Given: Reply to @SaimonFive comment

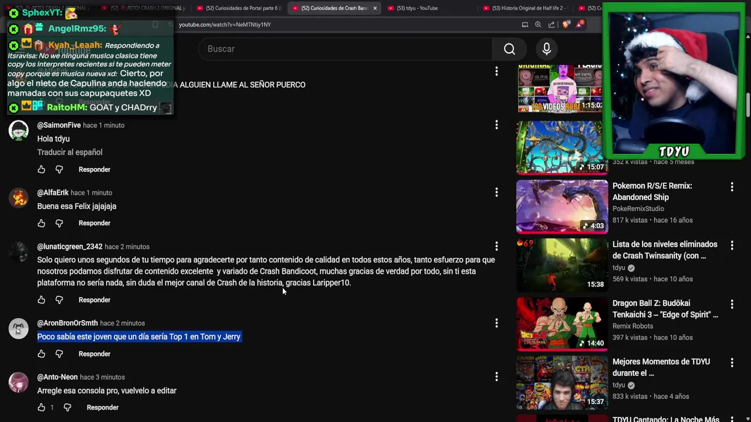Looking at the screenshot, I should [x=94, y=169].
